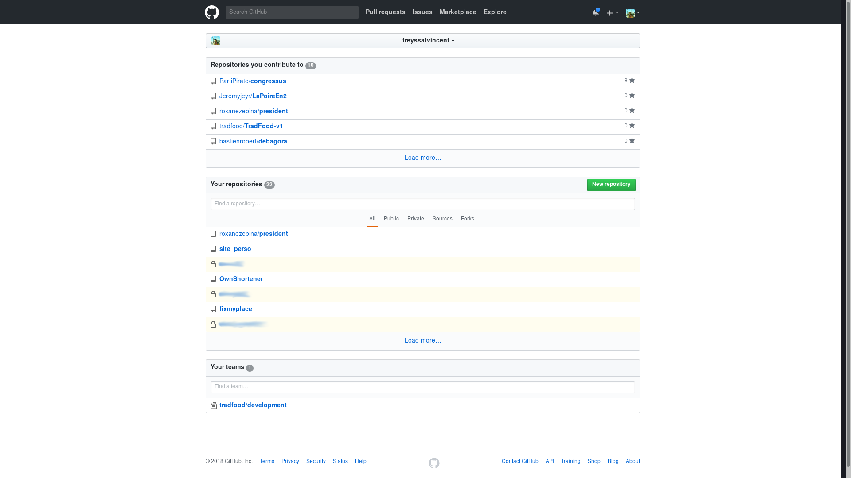This screenshot has width=851, height=478.
Task: Click the footer GitHub mark icon
Action: (x=434, y=463)
